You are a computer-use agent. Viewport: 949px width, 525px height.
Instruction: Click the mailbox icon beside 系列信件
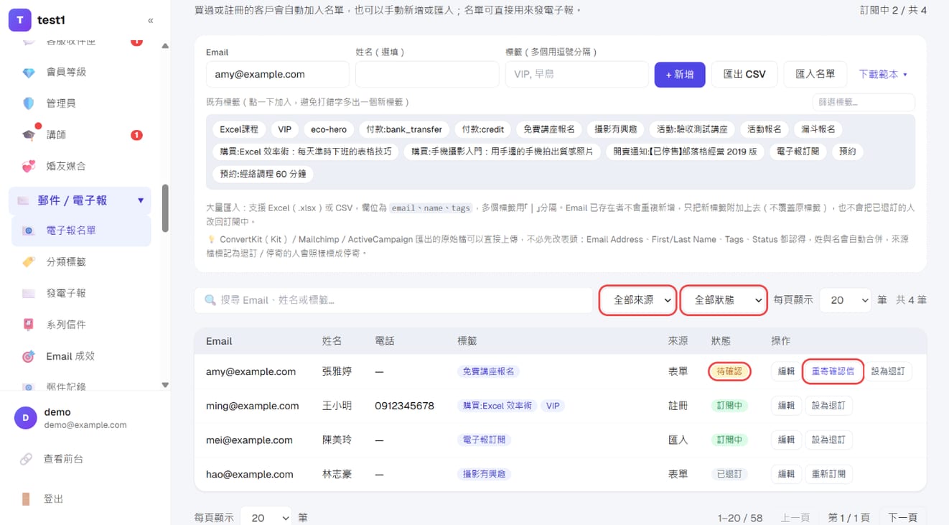pos(29,325)
